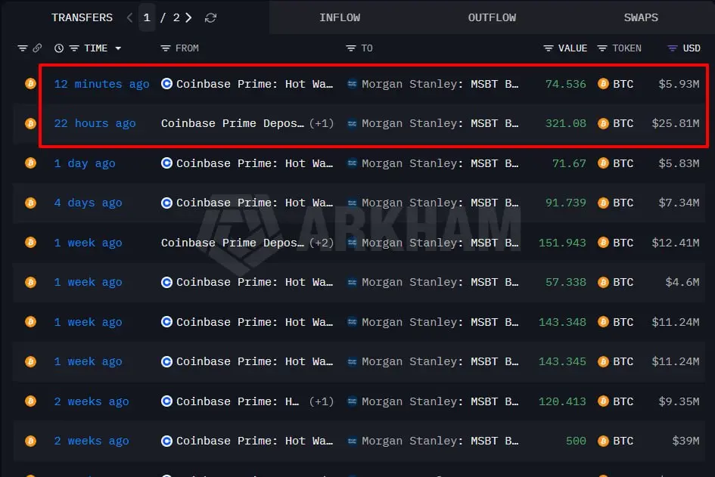Viewport: 715px width, 477px height.
Task: Click the USD amount $12.41M
Action: pos(676,243)
